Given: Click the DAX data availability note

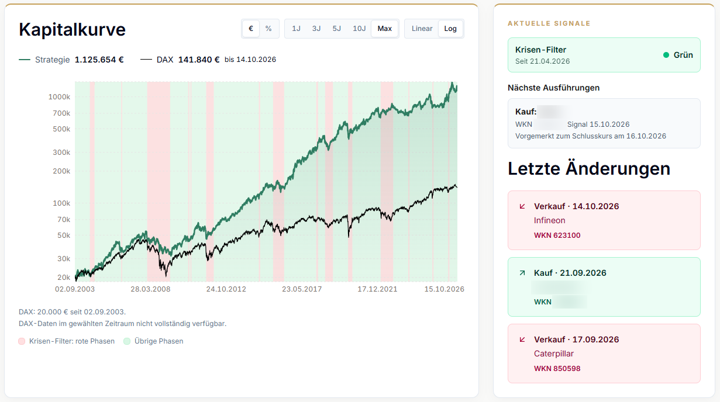Looking at the screenshot, I should [122, 323].
